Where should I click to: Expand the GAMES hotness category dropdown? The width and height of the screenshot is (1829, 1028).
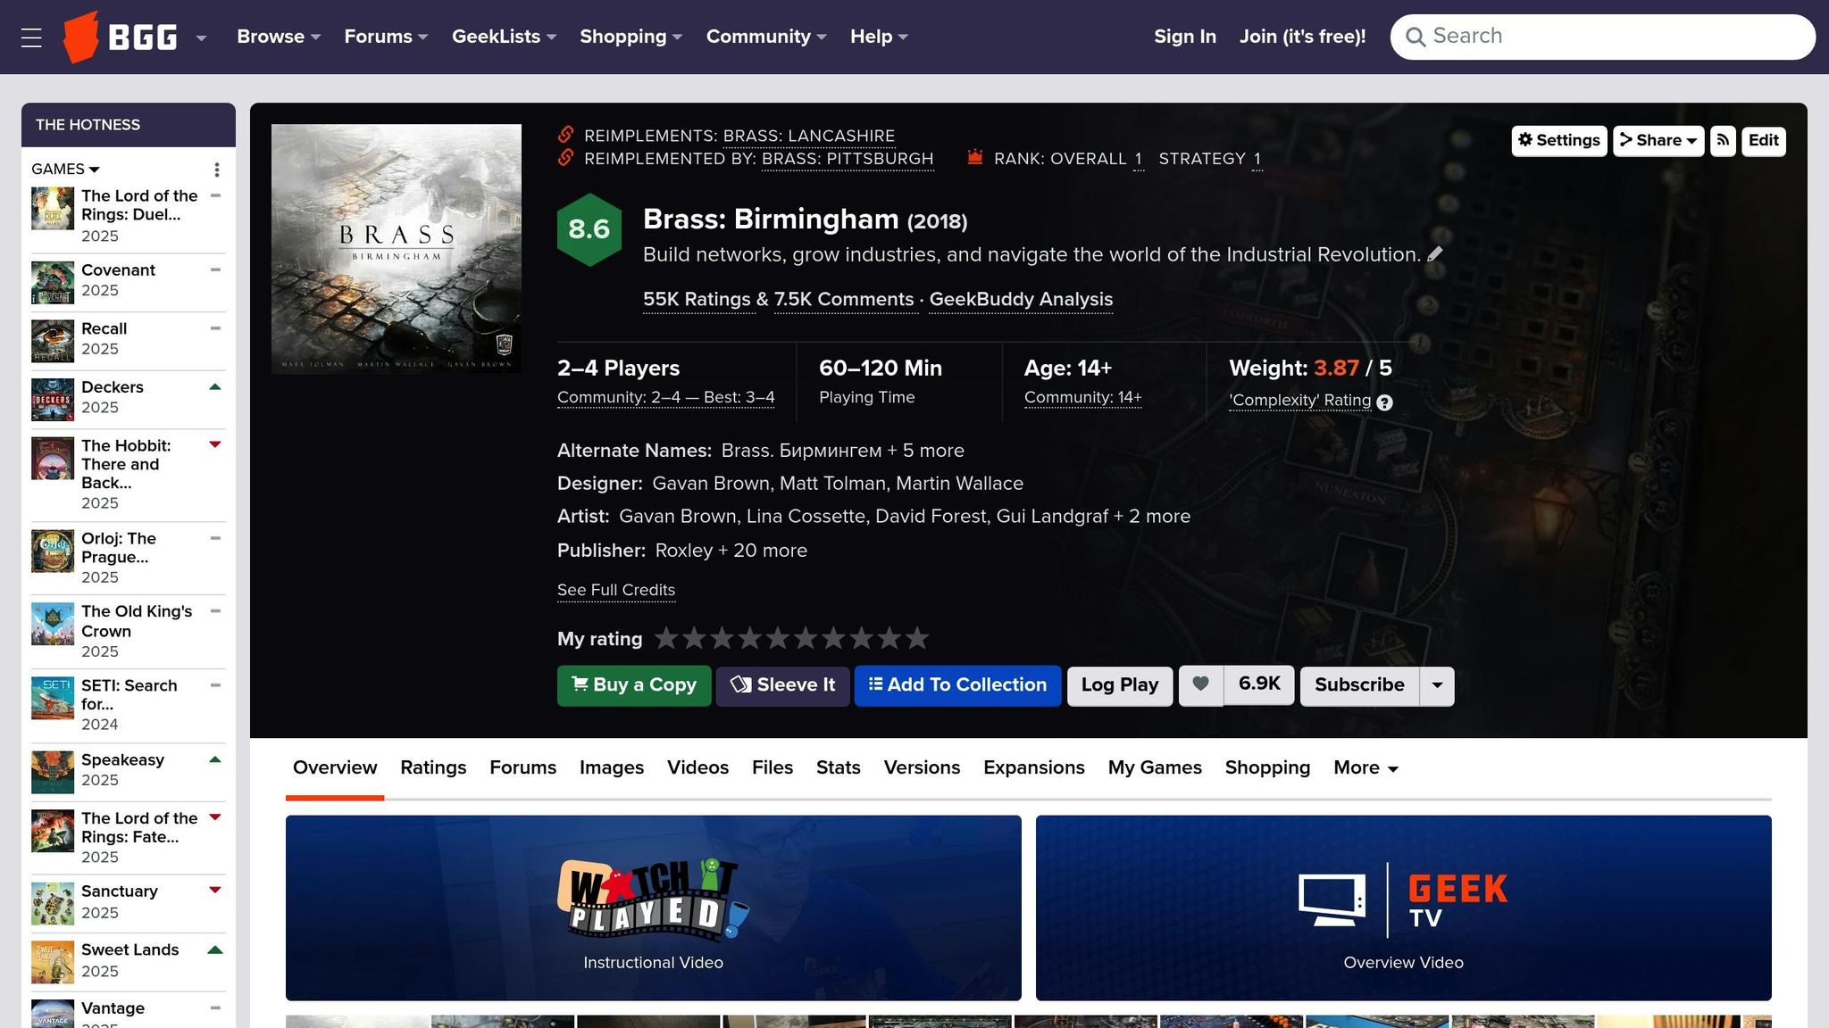tap(65, 170)
